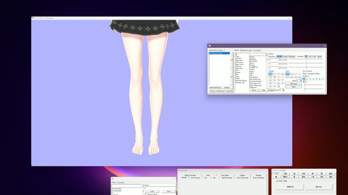Click the upper Blush slider
The image size is (348, 195).
tap(314, 85)
